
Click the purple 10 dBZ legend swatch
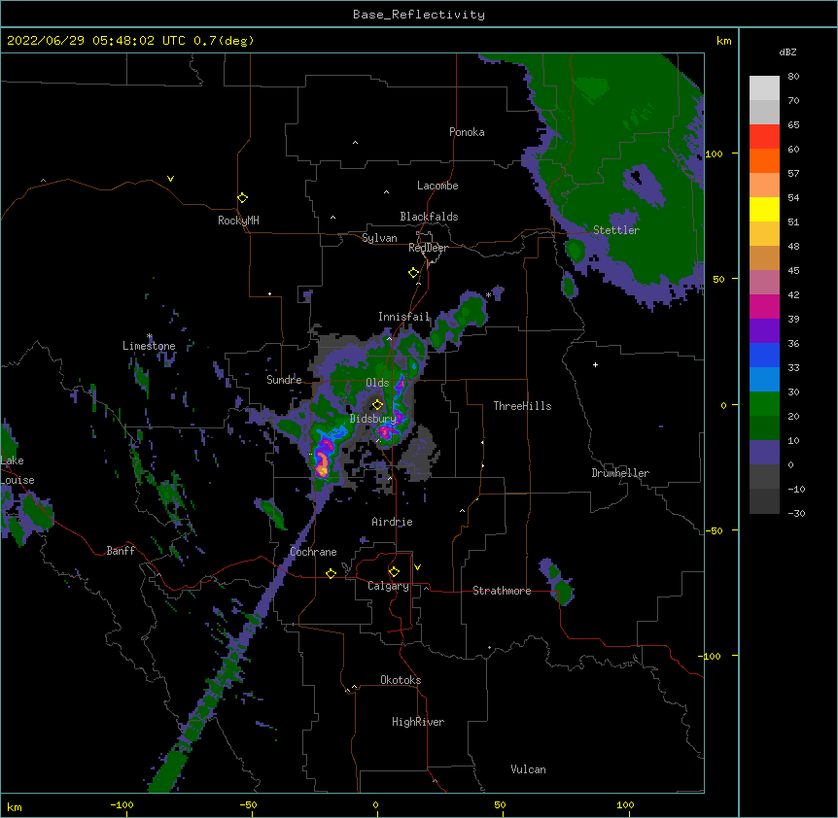pos(764,453)
